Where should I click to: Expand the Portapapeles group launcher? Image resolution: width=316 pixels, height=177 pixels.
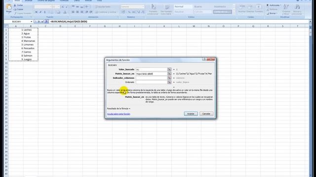(31, 17)
